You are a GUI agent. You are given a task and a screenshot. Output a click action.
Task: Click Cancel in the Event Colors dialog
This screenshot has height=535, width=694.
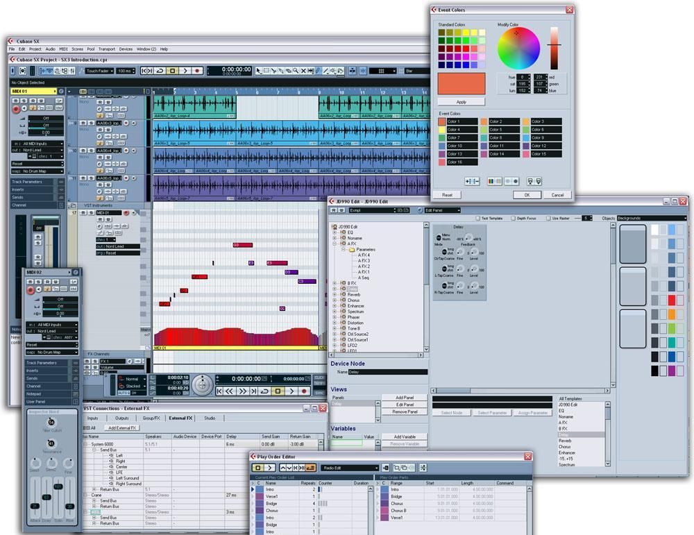point(557,195)
